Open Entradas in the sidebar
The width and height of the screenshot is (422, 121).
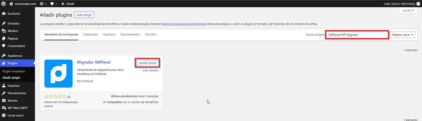[x=17, y=23]
